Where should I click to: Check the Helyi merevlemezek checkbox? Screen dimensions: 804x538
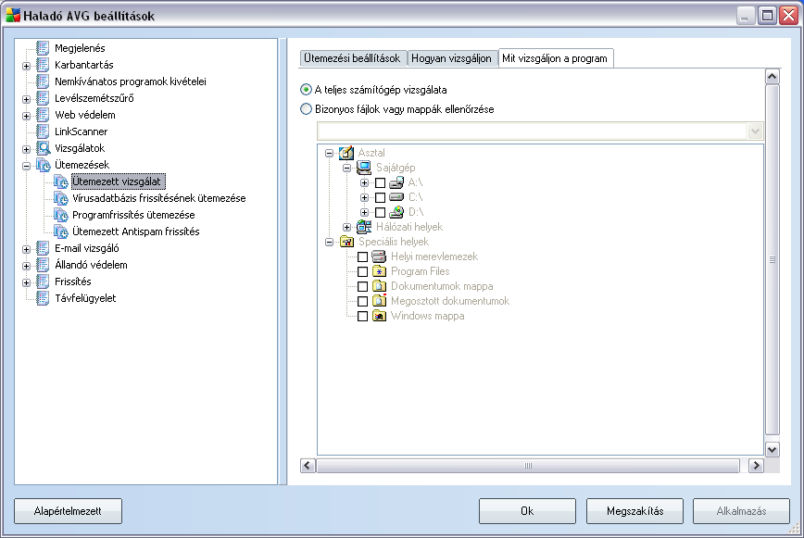pyautogui.click(x=362, y=256)
